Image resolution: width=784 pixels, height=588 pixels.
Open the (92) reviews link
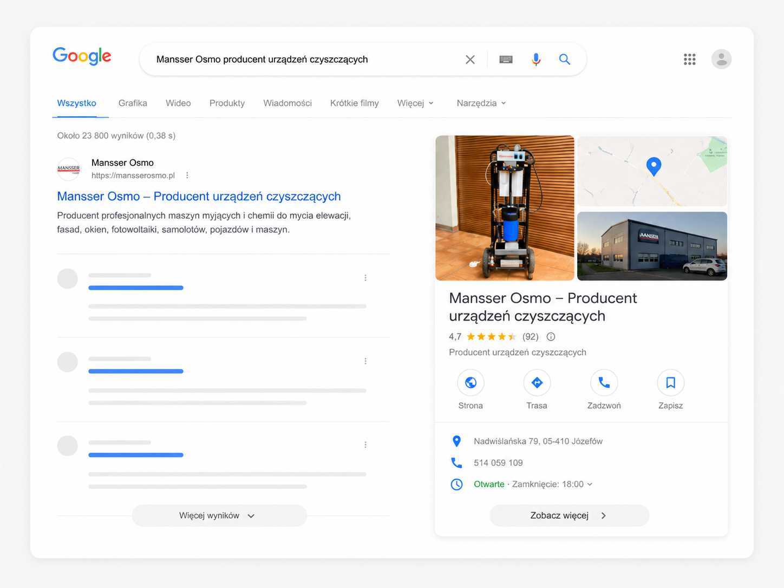point(531,337)
